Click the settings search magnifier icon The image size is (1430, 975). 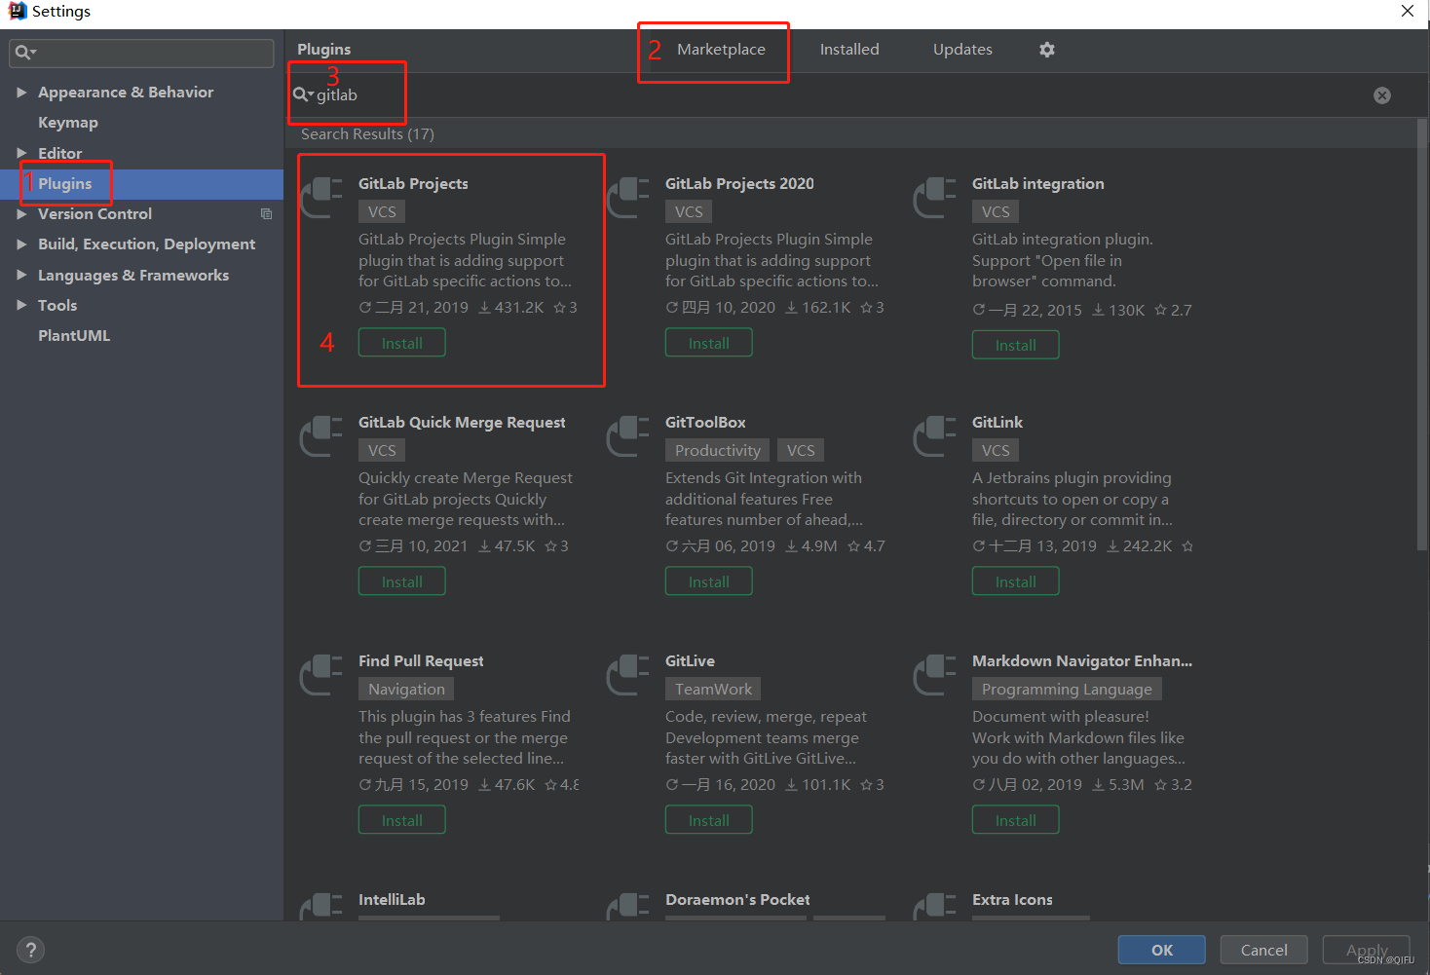coord(24,53)
